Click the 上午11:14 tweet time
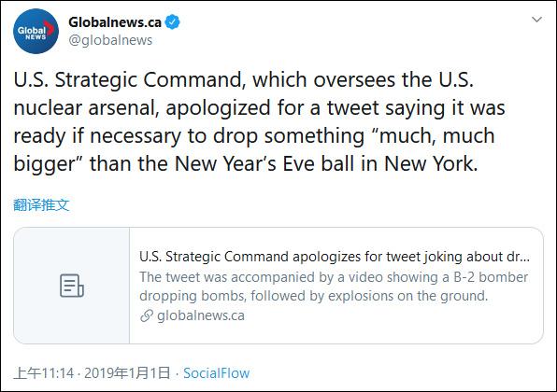The height and width of the screenshot is (392, 557). pyautogui.click(x=44, y=373)
